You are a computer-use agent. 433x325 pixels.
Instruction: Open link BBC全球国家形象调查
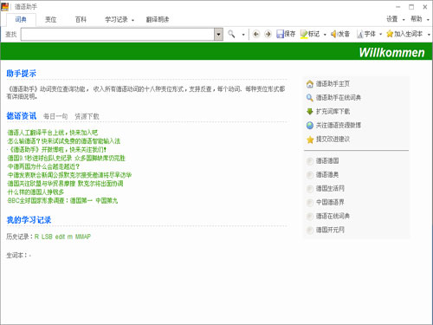(x=62, y=201)
